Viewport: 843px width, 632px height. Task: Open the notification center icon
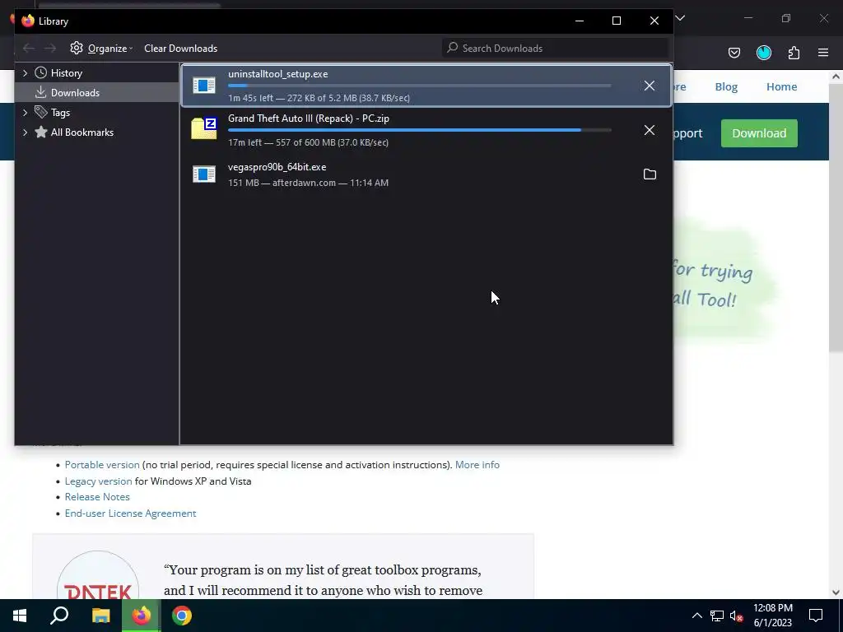[x=816, y=616]
